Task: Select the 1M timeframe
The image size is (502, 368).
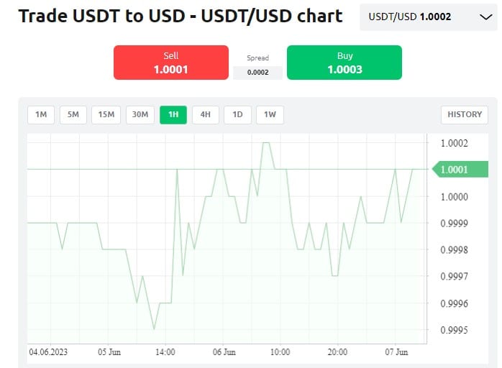Action: click(41, 114)
